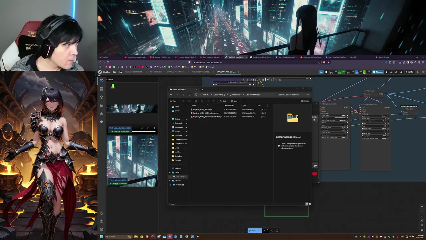
Task: Switch to the flux1_krea_dev workflow tab
Action: pyautogui.click(x=155, y=72)
